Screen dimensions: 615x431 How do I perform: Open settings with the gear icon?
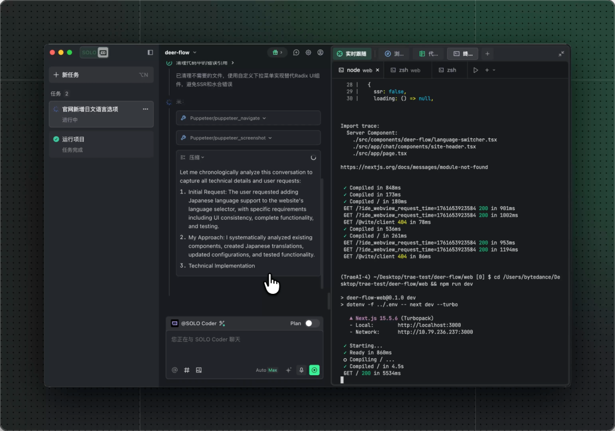coord(308,52)
